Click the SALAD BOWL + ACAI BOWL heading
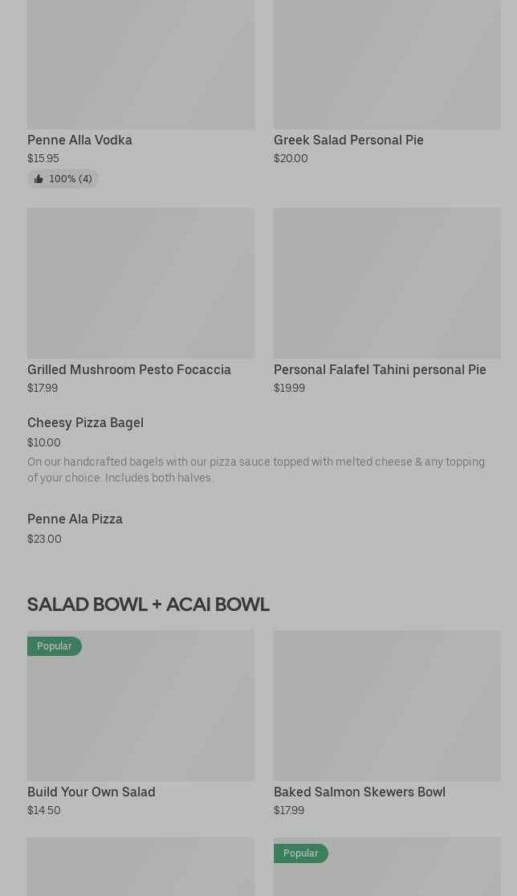517x896 pixels. [148, 604]
